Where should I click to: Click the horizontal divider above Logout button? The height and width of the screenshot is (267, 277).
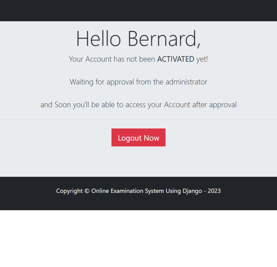[138, 119]
